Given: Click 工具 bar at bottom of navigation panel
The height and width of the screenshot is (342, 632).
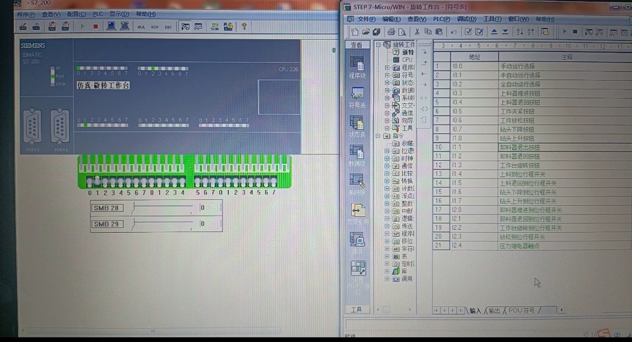Looking at the screenshot, I should tap(357, 309).
